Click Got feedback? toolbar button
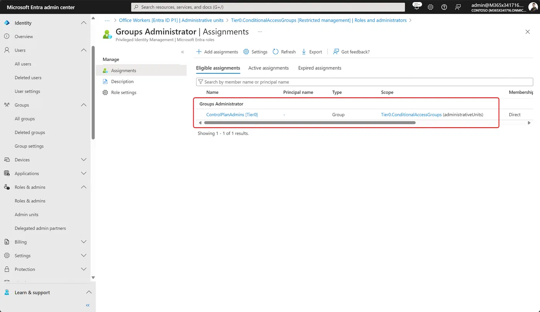The height and width of the screenshot is (312, 540). [x=351, y=52]
